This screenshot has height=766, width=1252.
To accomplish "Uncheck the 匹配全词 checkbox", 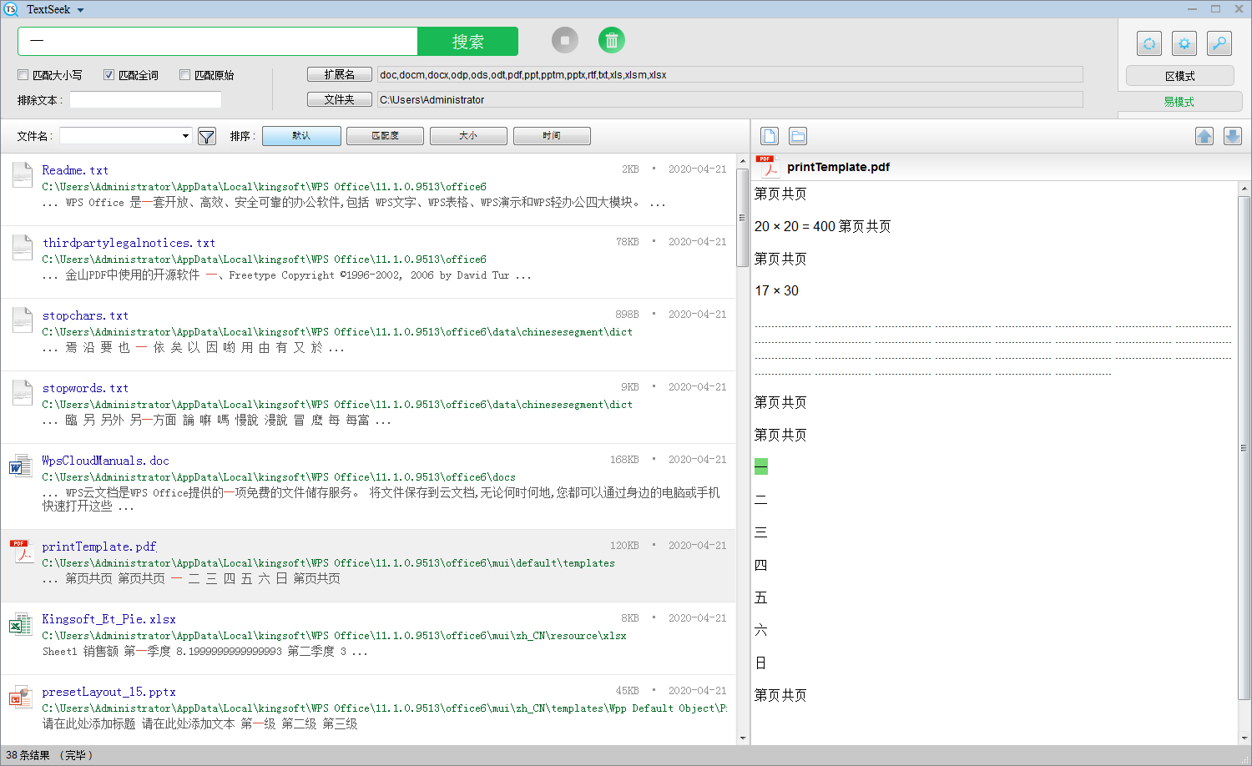I will click(x=109, y=74).
